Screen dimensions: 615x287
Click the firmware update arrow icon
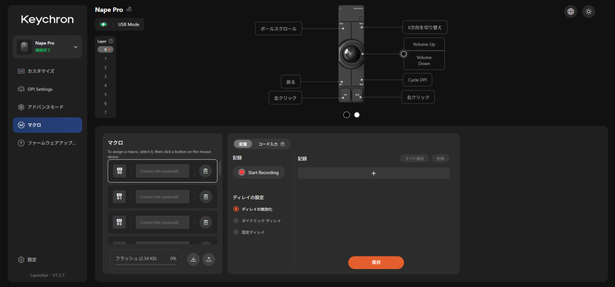point(21,143)
